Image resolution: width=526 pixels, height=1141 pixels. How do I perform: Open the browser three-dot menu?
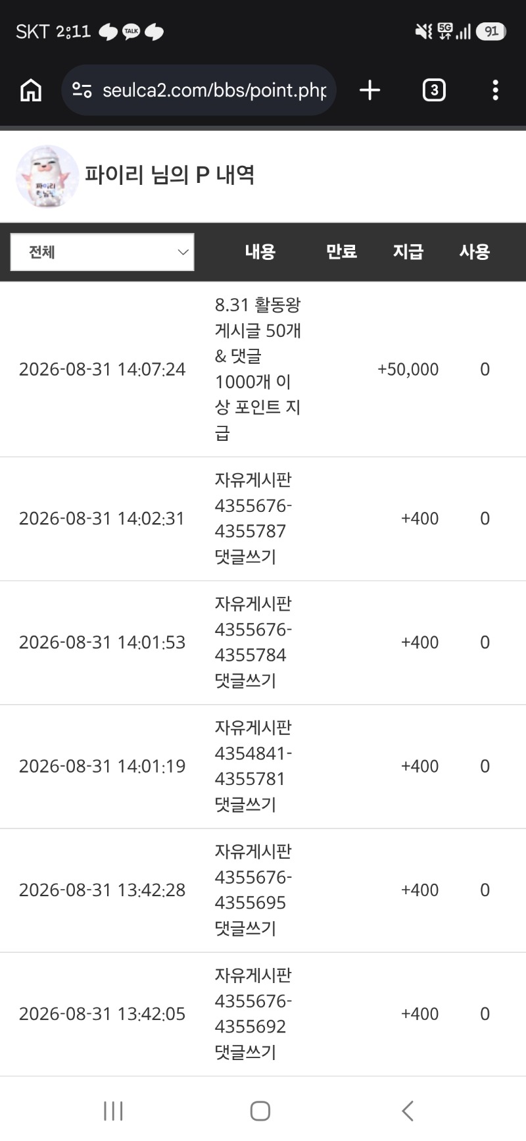coord(496,90)
